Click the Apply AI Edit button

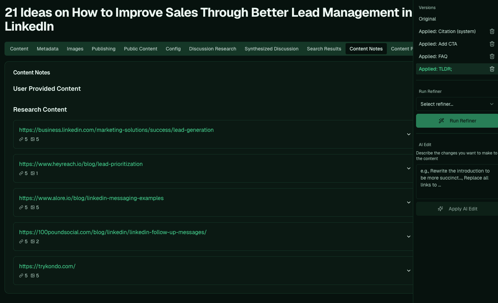tap(457, 209)
